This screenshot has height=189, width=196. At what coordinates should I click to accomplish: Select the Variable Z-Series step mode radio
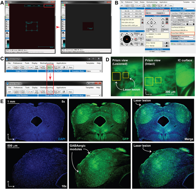(x=160, y=51)
